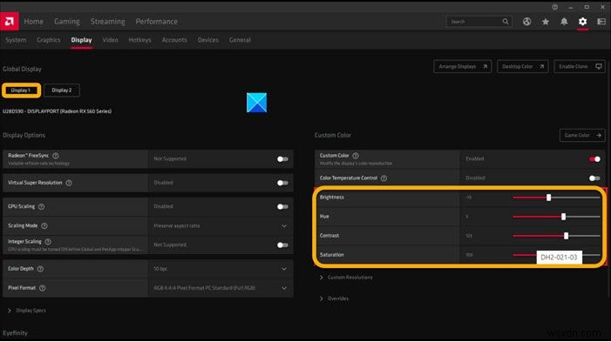Expand Overrides section
The width and height of the screenshot is (611, 342).
point(335,298)
